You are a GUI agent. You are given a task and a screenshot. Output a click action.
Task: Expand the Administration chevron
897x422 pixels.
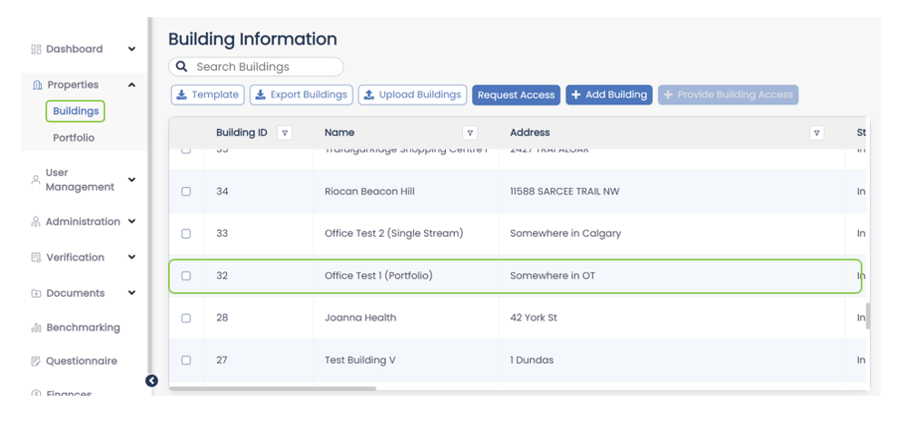click(x=132, y=221)
